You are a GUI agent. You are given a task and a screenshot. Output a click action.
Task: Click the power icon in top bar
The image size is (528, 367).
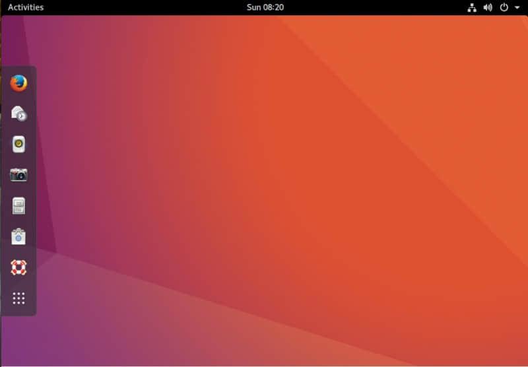click(x=504, y=7)
